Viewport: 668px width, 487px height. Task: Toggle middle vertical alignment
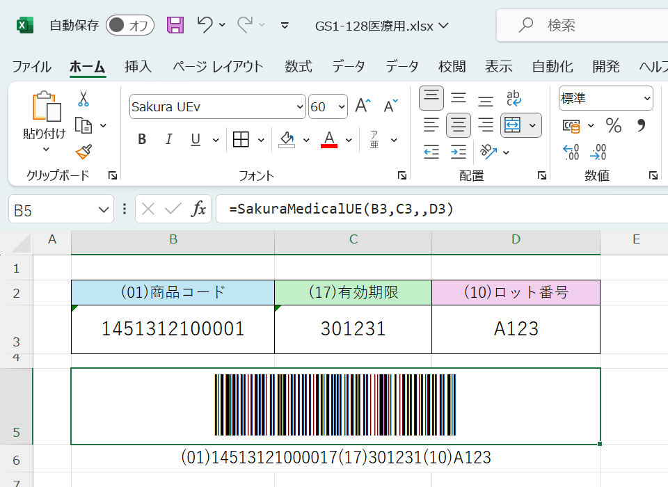[x=459, y=98]
